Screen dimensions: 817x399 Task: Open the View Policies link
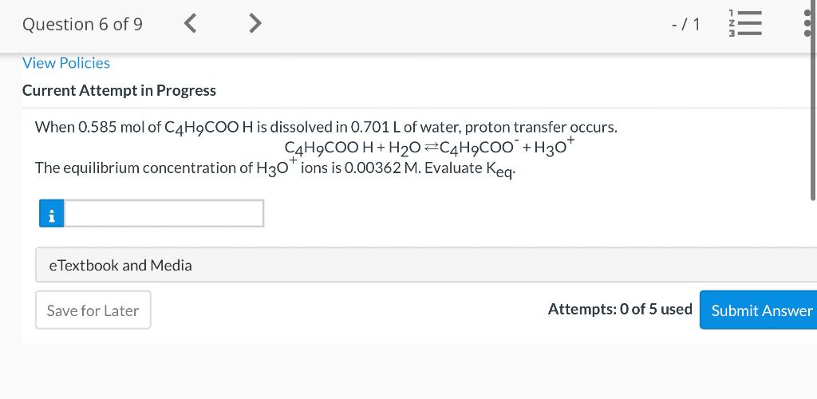pos(66,63)
